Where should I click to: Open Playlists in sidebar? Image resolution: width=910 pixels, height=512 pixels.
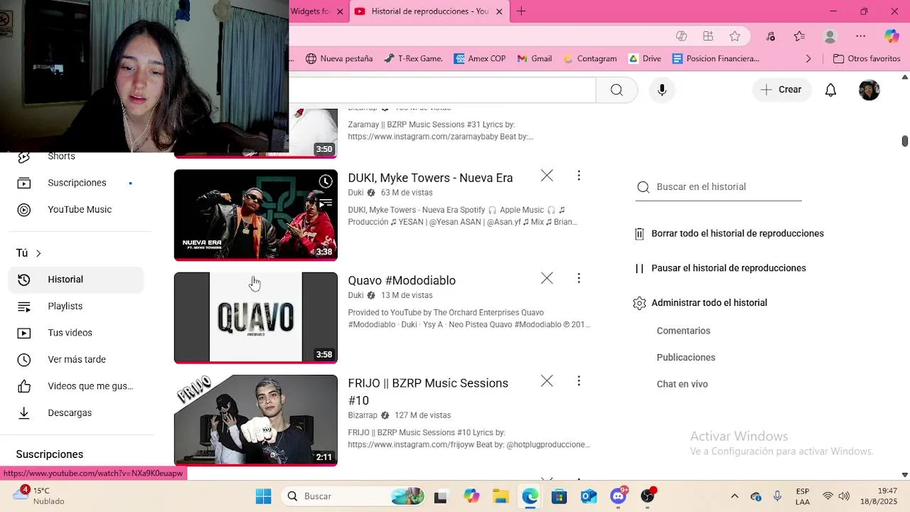click(x=76, y=306)
